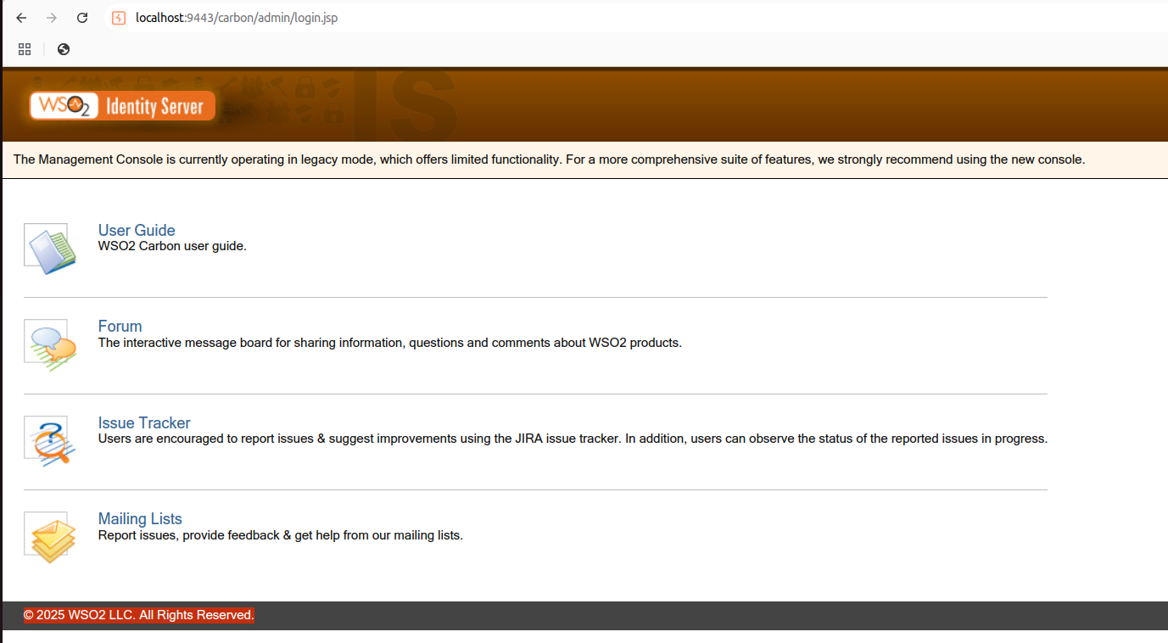The height and width of the screenshot is (643, 1168).
Task: Open the Issue Tracker link
Action: tap(144, 422)
